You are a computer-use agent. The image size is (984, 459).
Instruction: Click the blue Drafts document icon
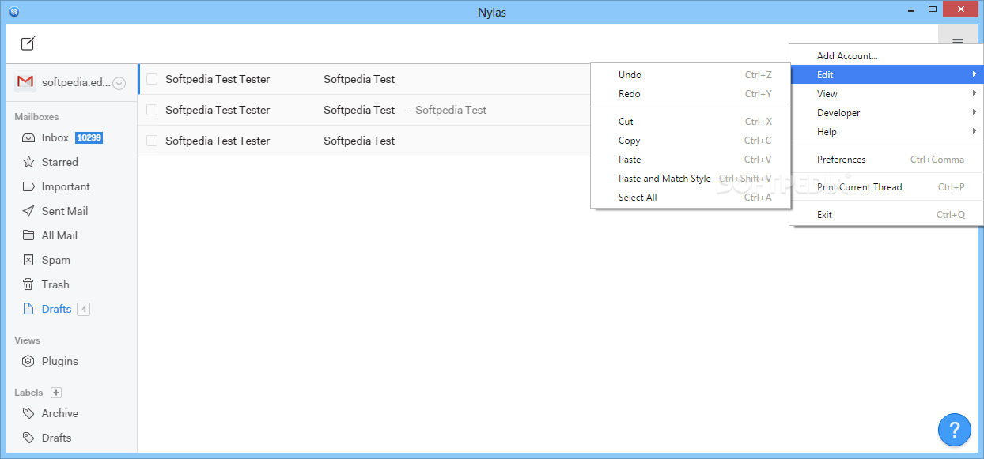tap(28, 309)
